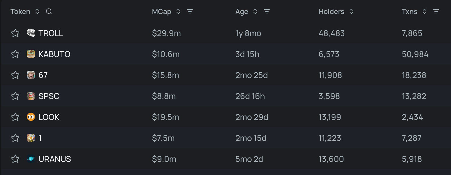
Task: Click the TROLL token face icon
Action: [x=31, y=33]
